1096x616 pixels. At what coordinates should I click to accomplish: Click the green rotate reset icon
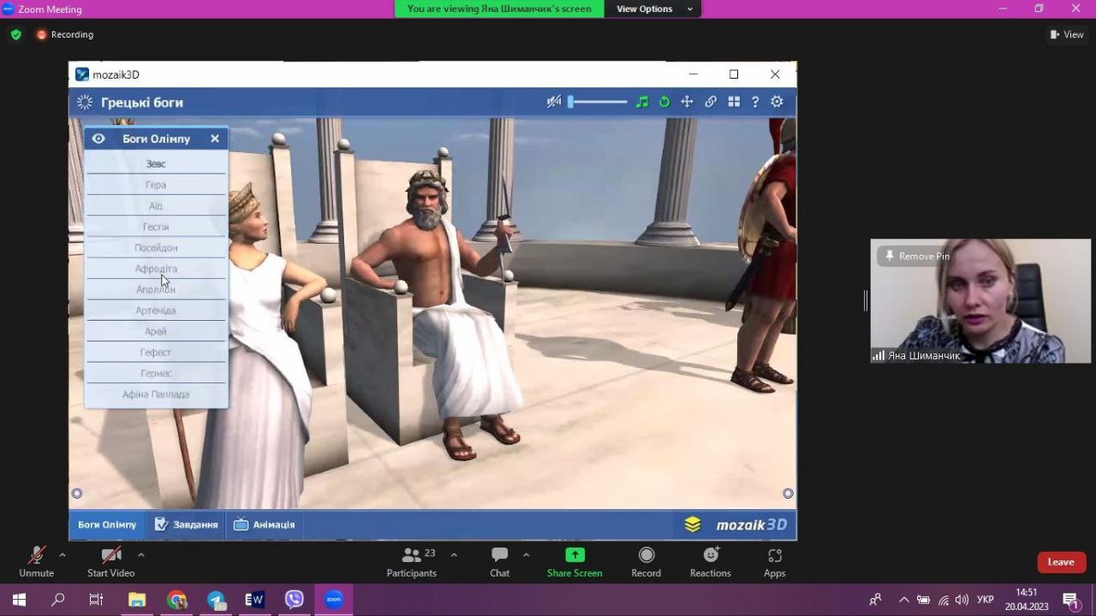664,102
